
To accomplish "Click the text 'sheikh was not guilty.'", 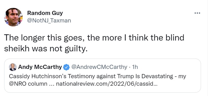I will pyautogui.click(x=46, y=49).
